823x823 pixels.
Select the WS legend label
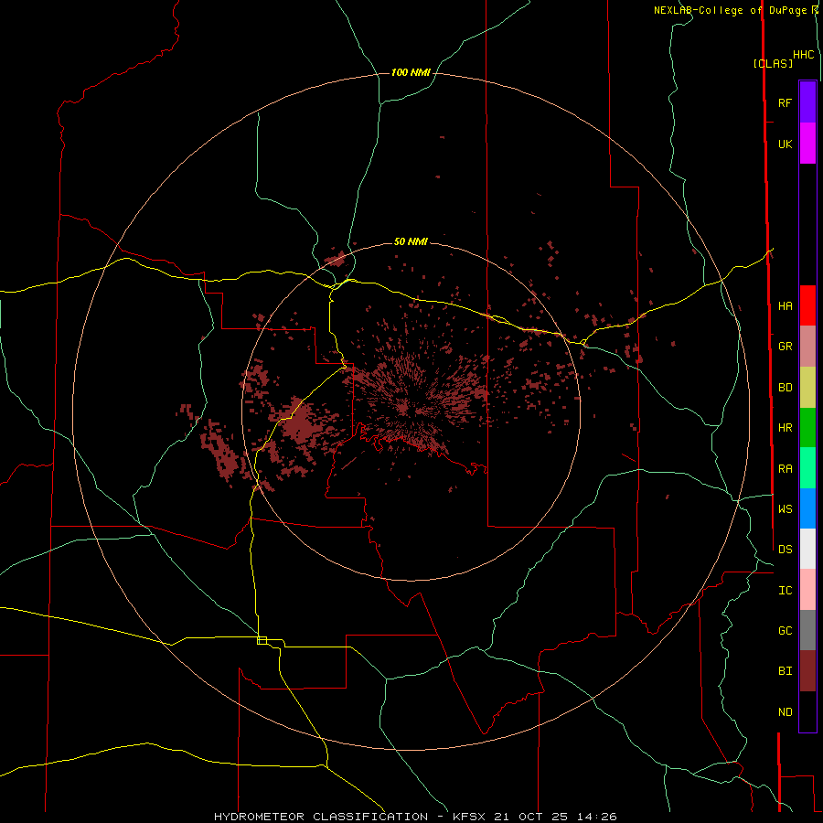(x=785, y=508)
